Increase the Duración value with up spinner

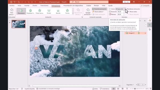click(x=124, y=11)
